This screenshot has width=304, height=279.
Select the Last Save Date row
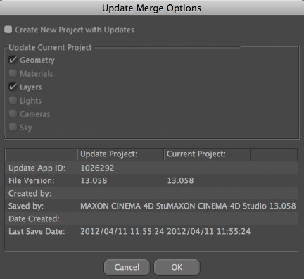151,231
